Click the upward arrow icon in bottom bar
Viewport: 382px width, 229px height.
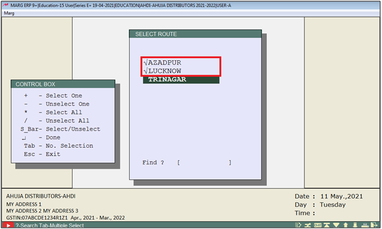coord(346,225)
